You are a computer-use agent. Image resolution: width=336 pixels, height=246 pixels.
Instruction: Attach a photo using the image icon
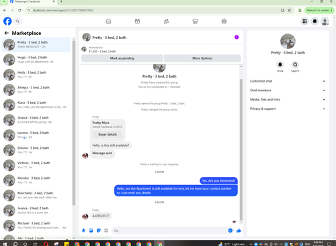coord(91,231)
